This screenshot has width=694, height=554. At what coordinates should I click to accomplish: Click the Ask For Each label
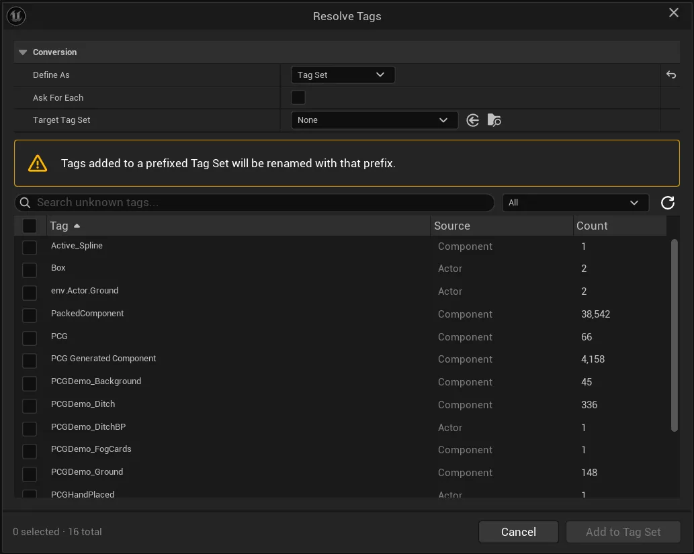point(58,97)
